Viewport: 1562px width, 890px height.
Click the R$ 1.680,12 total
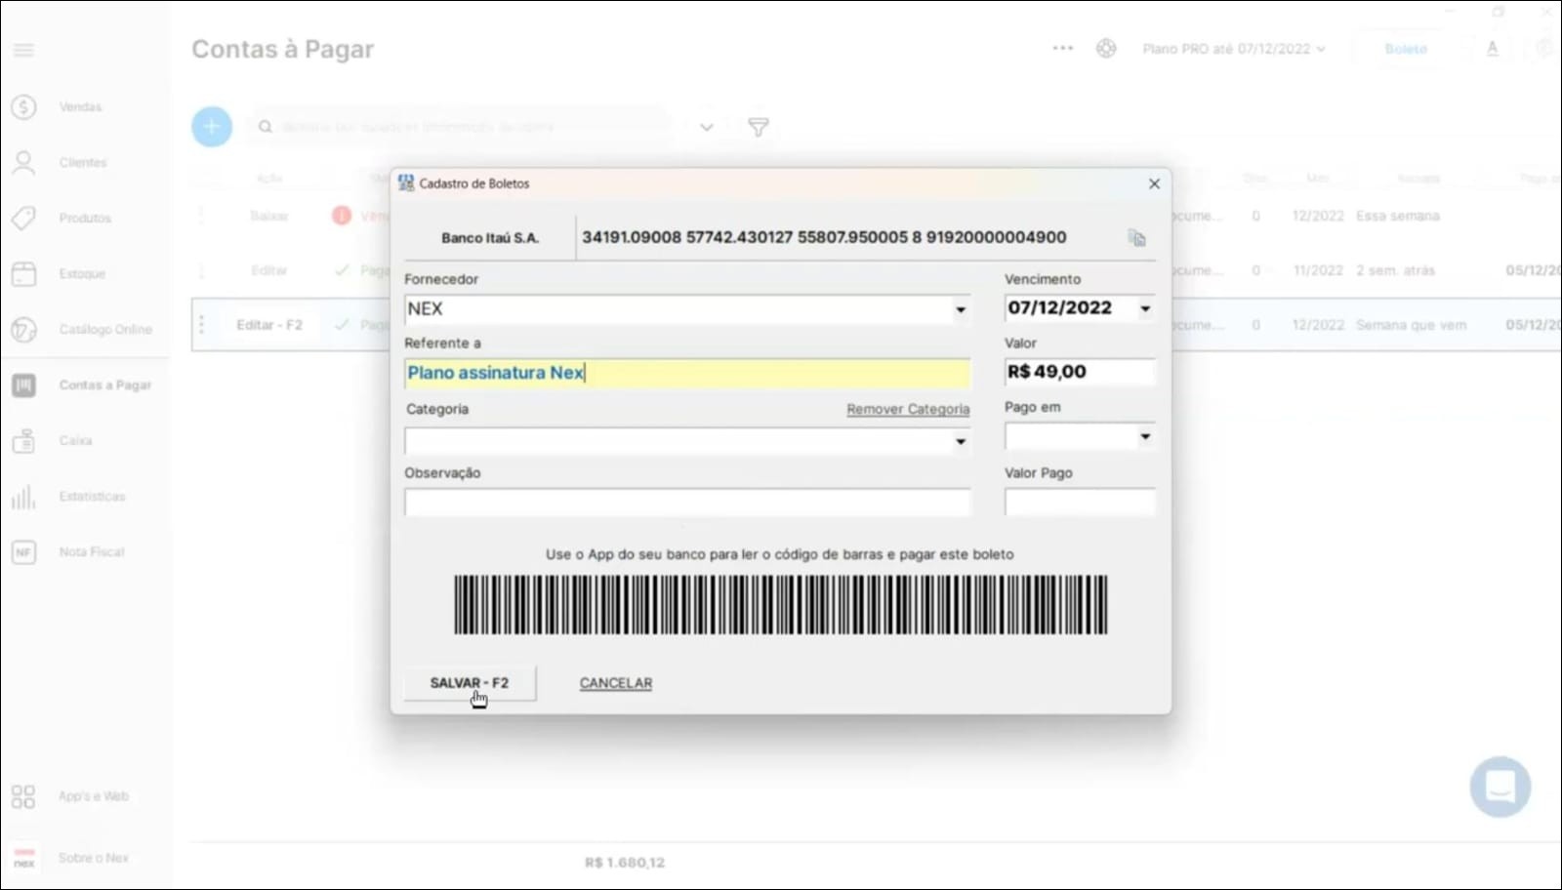(x=625, y=863)
